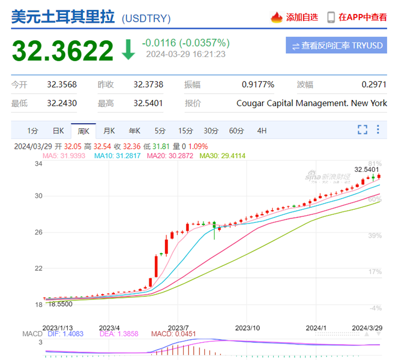Viewport: 396px width, 360px height.
Task: Switch to the 4H chart tab
Action: [262, 131]
